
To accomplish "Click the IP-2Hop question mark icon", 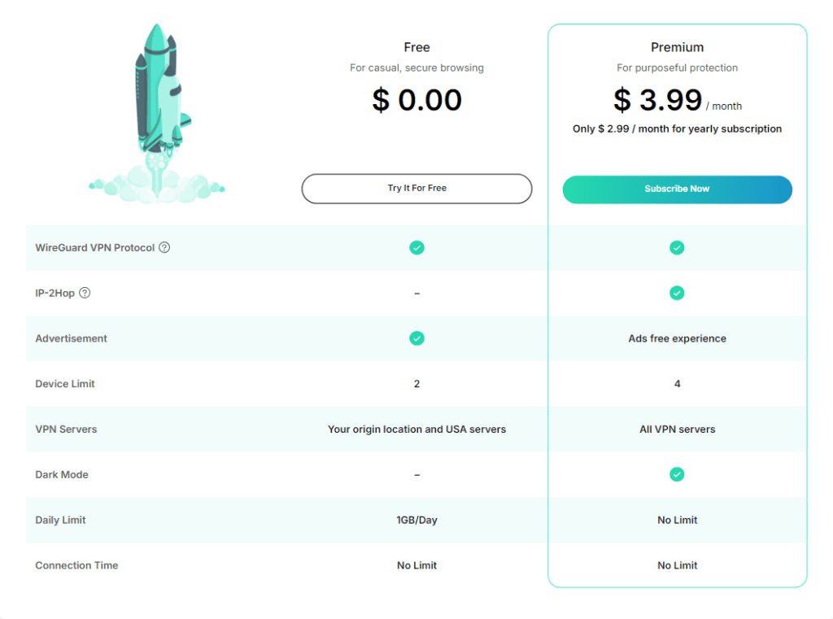I will click(85, 293).
